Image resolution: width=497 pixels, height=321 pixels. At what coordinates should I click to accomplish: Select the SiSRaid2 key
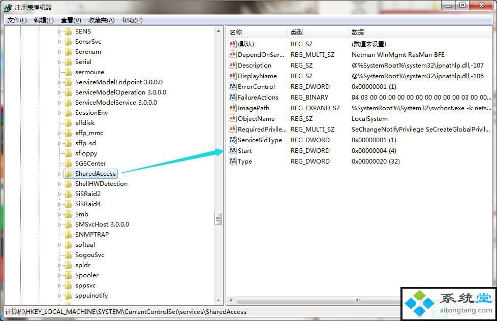(x=88, y=194)
